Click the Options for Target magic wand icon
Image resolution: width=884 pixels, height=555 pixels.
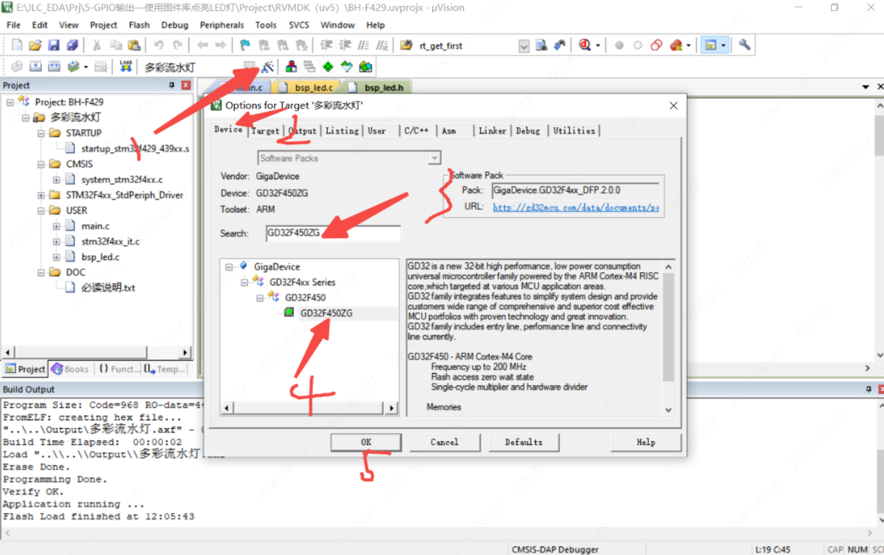tap(268, 67)
